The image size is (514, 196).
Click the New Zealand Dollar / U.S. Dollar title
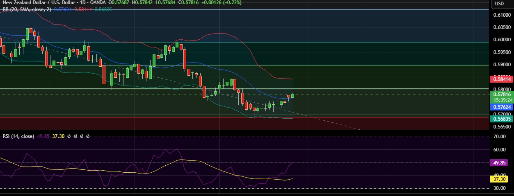click(x=42, y=2)
